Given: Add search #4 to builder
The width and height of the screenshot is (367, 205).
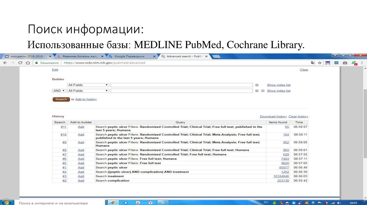Looking at the screenshot, I should click(81, 172).
